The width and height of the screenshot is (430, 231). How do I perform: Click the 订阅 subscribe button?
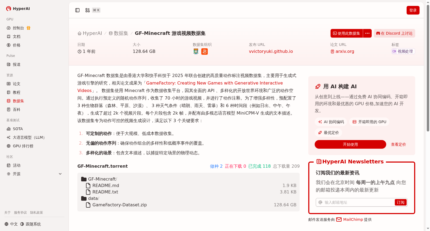(400, 202)
